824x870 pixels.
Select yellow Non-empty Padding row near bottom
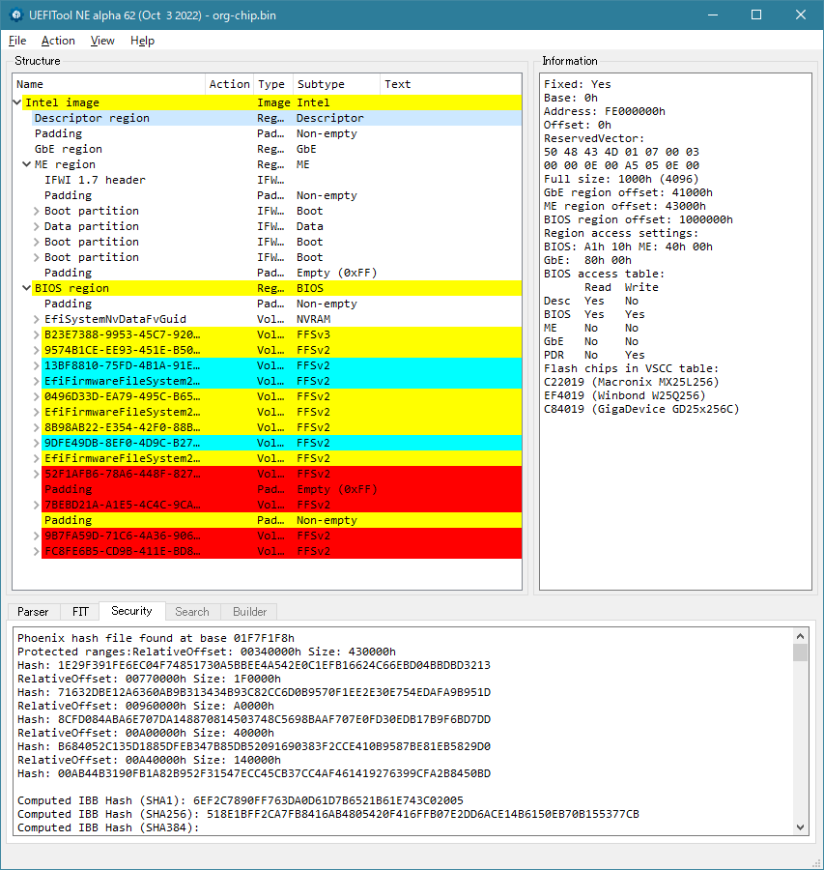(282, 520)
